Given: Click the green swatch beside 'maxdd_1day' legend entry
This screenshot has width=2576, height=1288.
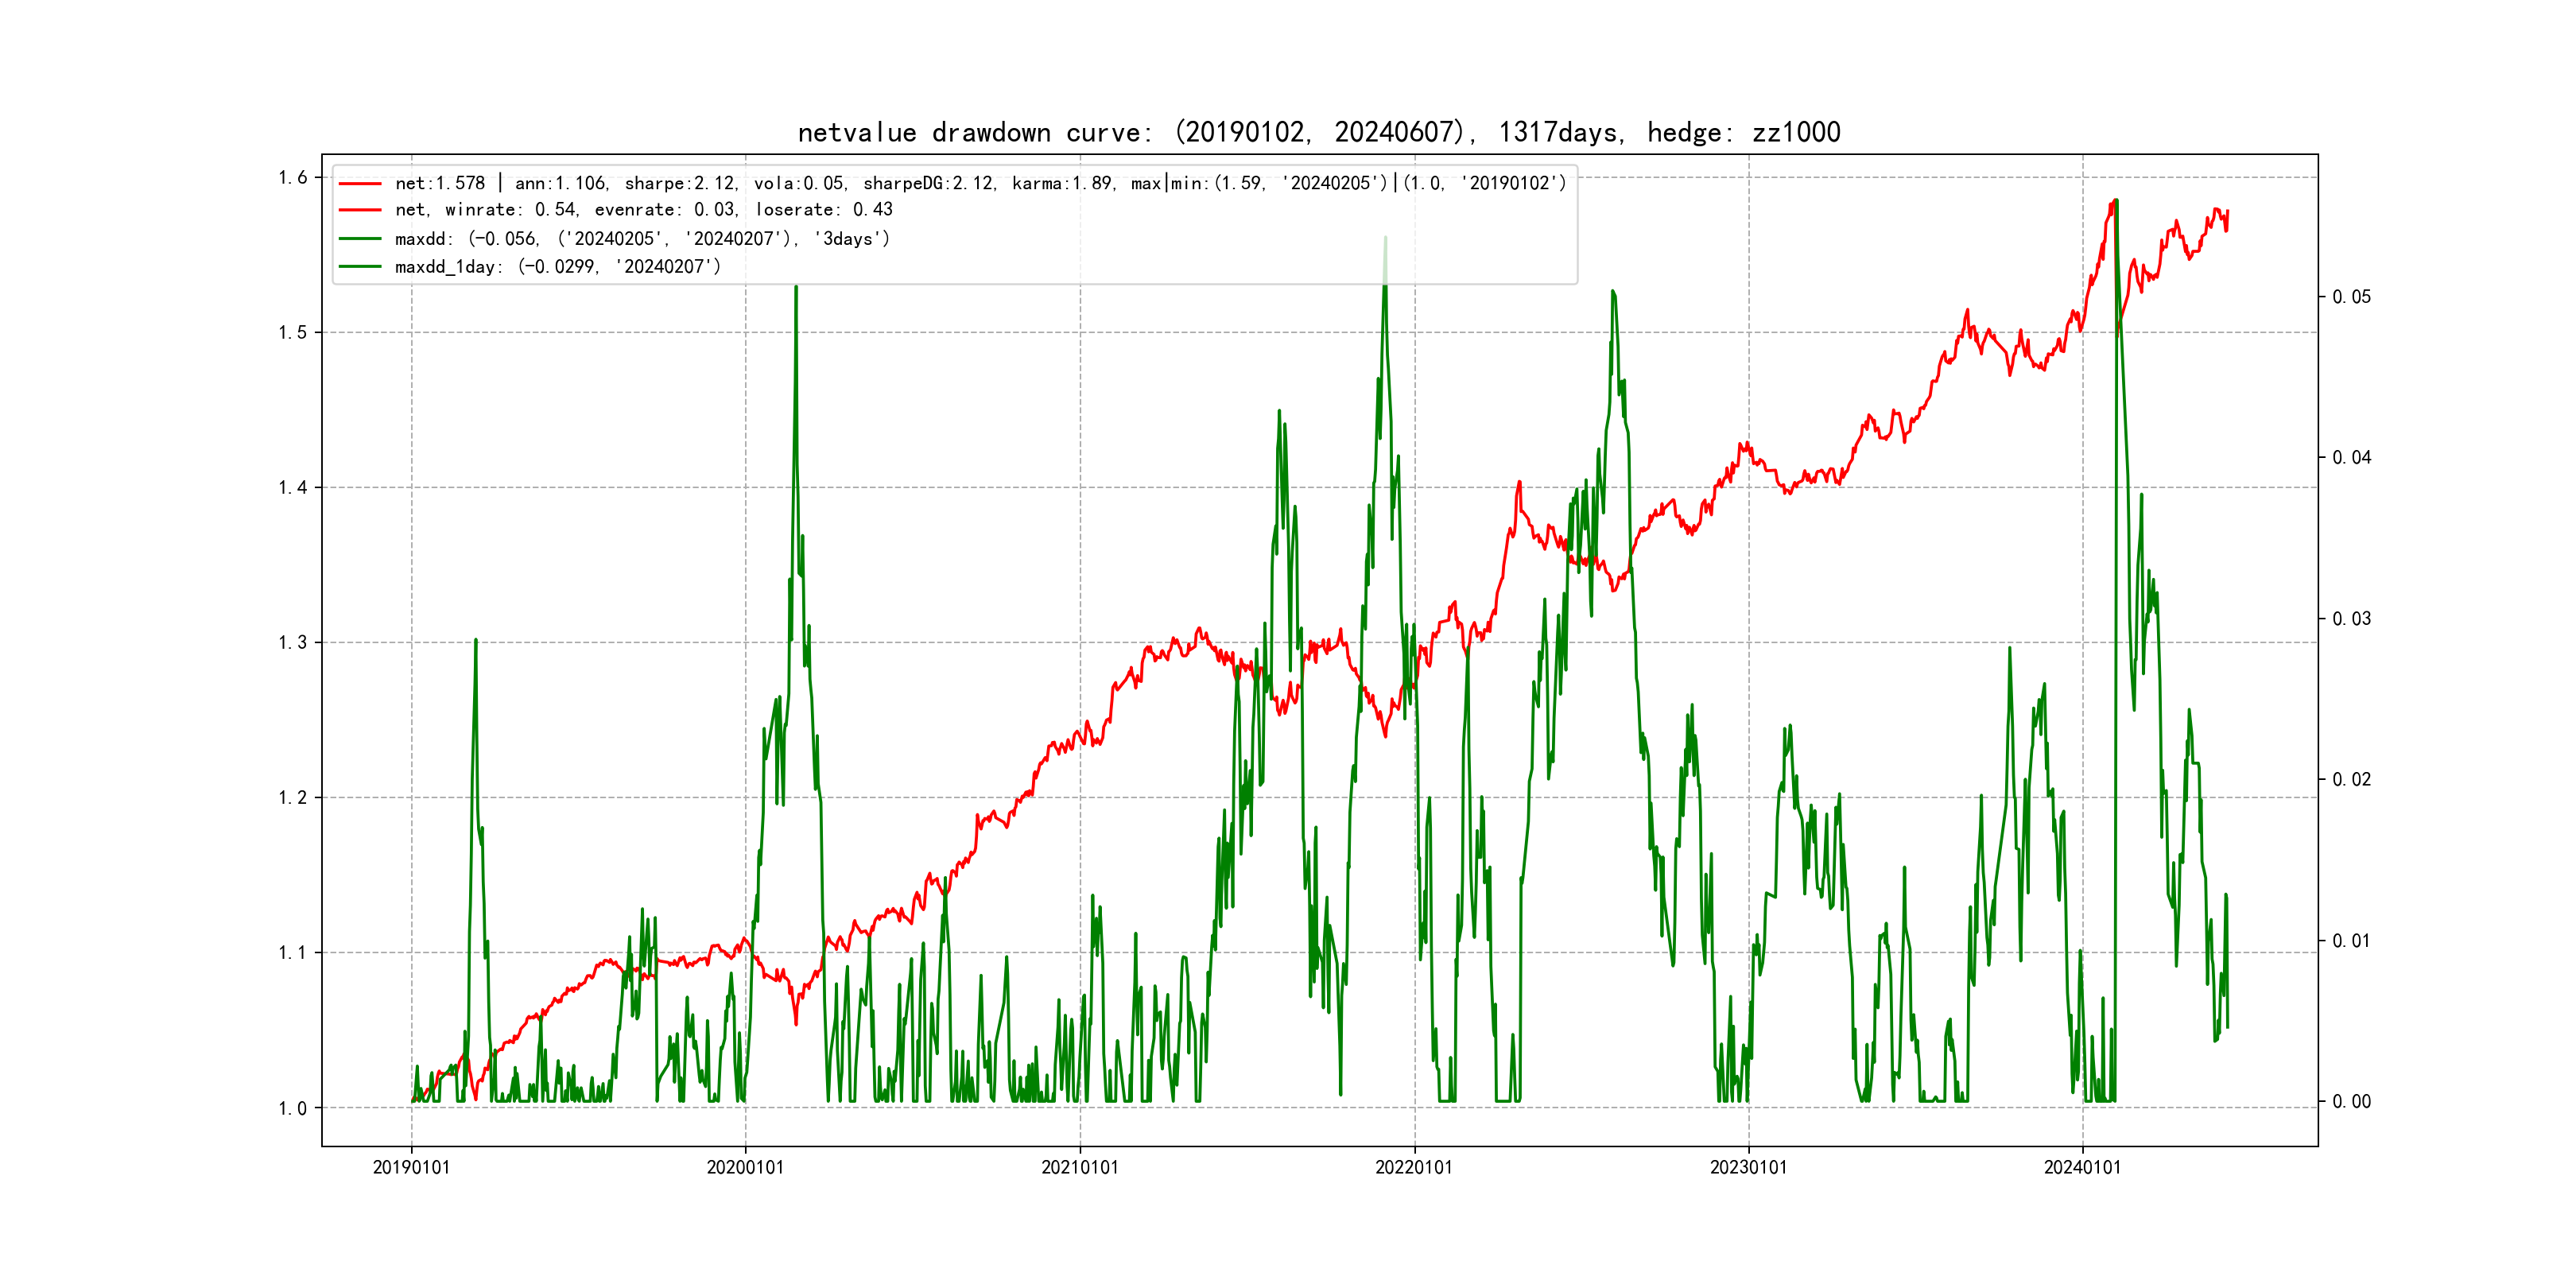Looking at the screenshot, I should click(x=360, y=267).
